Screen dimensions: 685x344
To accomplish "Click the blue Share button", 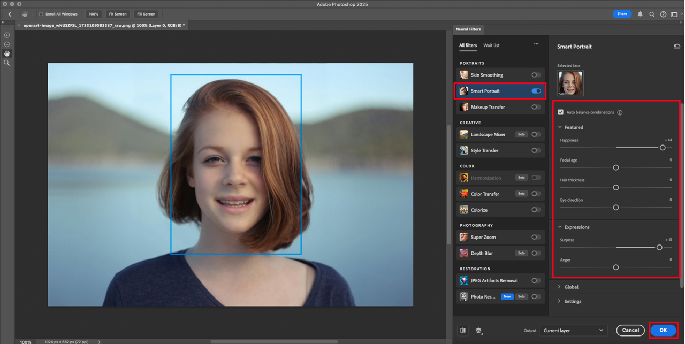I will click(622, 14).
